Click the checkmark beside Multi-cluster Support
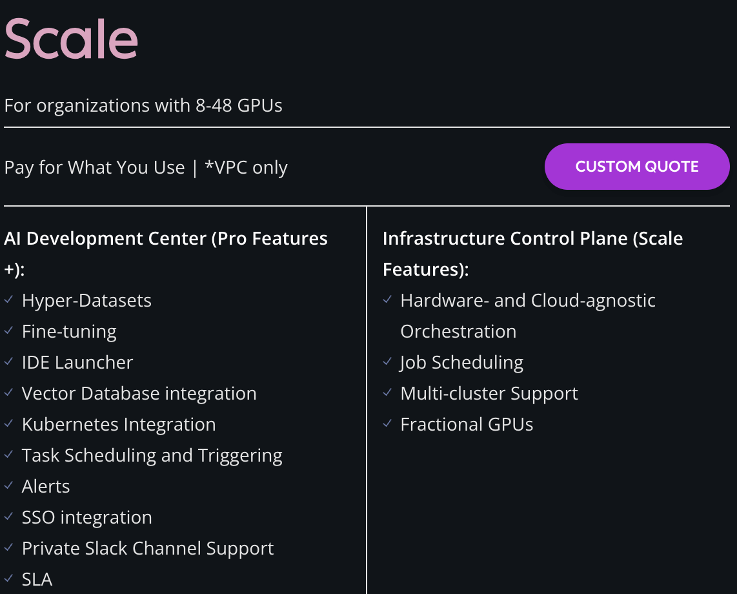This screenshot has width=737, height=594. pyautogui.click(x=387, y=393)
